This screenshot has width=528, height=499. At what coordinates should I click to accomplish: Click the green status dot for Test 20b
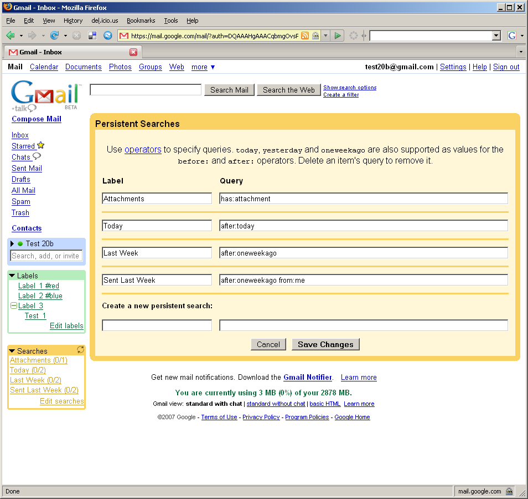point(20,243)
